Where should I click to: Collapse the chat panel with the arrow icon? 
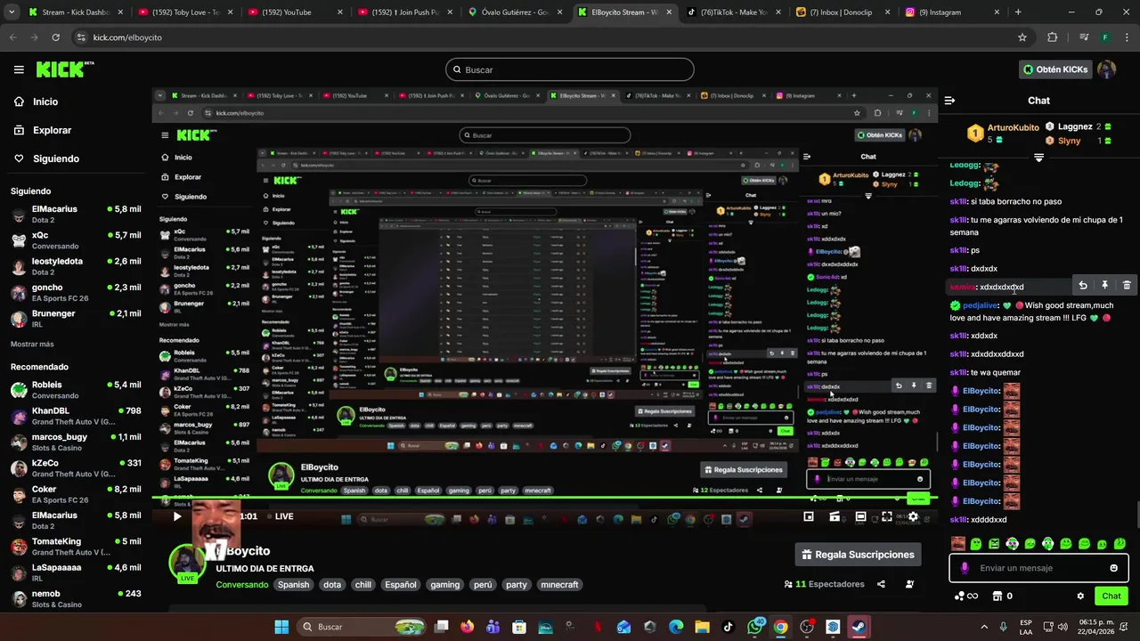click(x=949, y=101)
